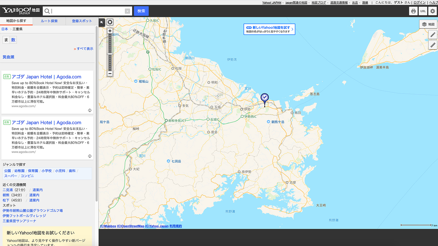Switch to the 登録スポット tab
The image size is (438, 246).
82,21
